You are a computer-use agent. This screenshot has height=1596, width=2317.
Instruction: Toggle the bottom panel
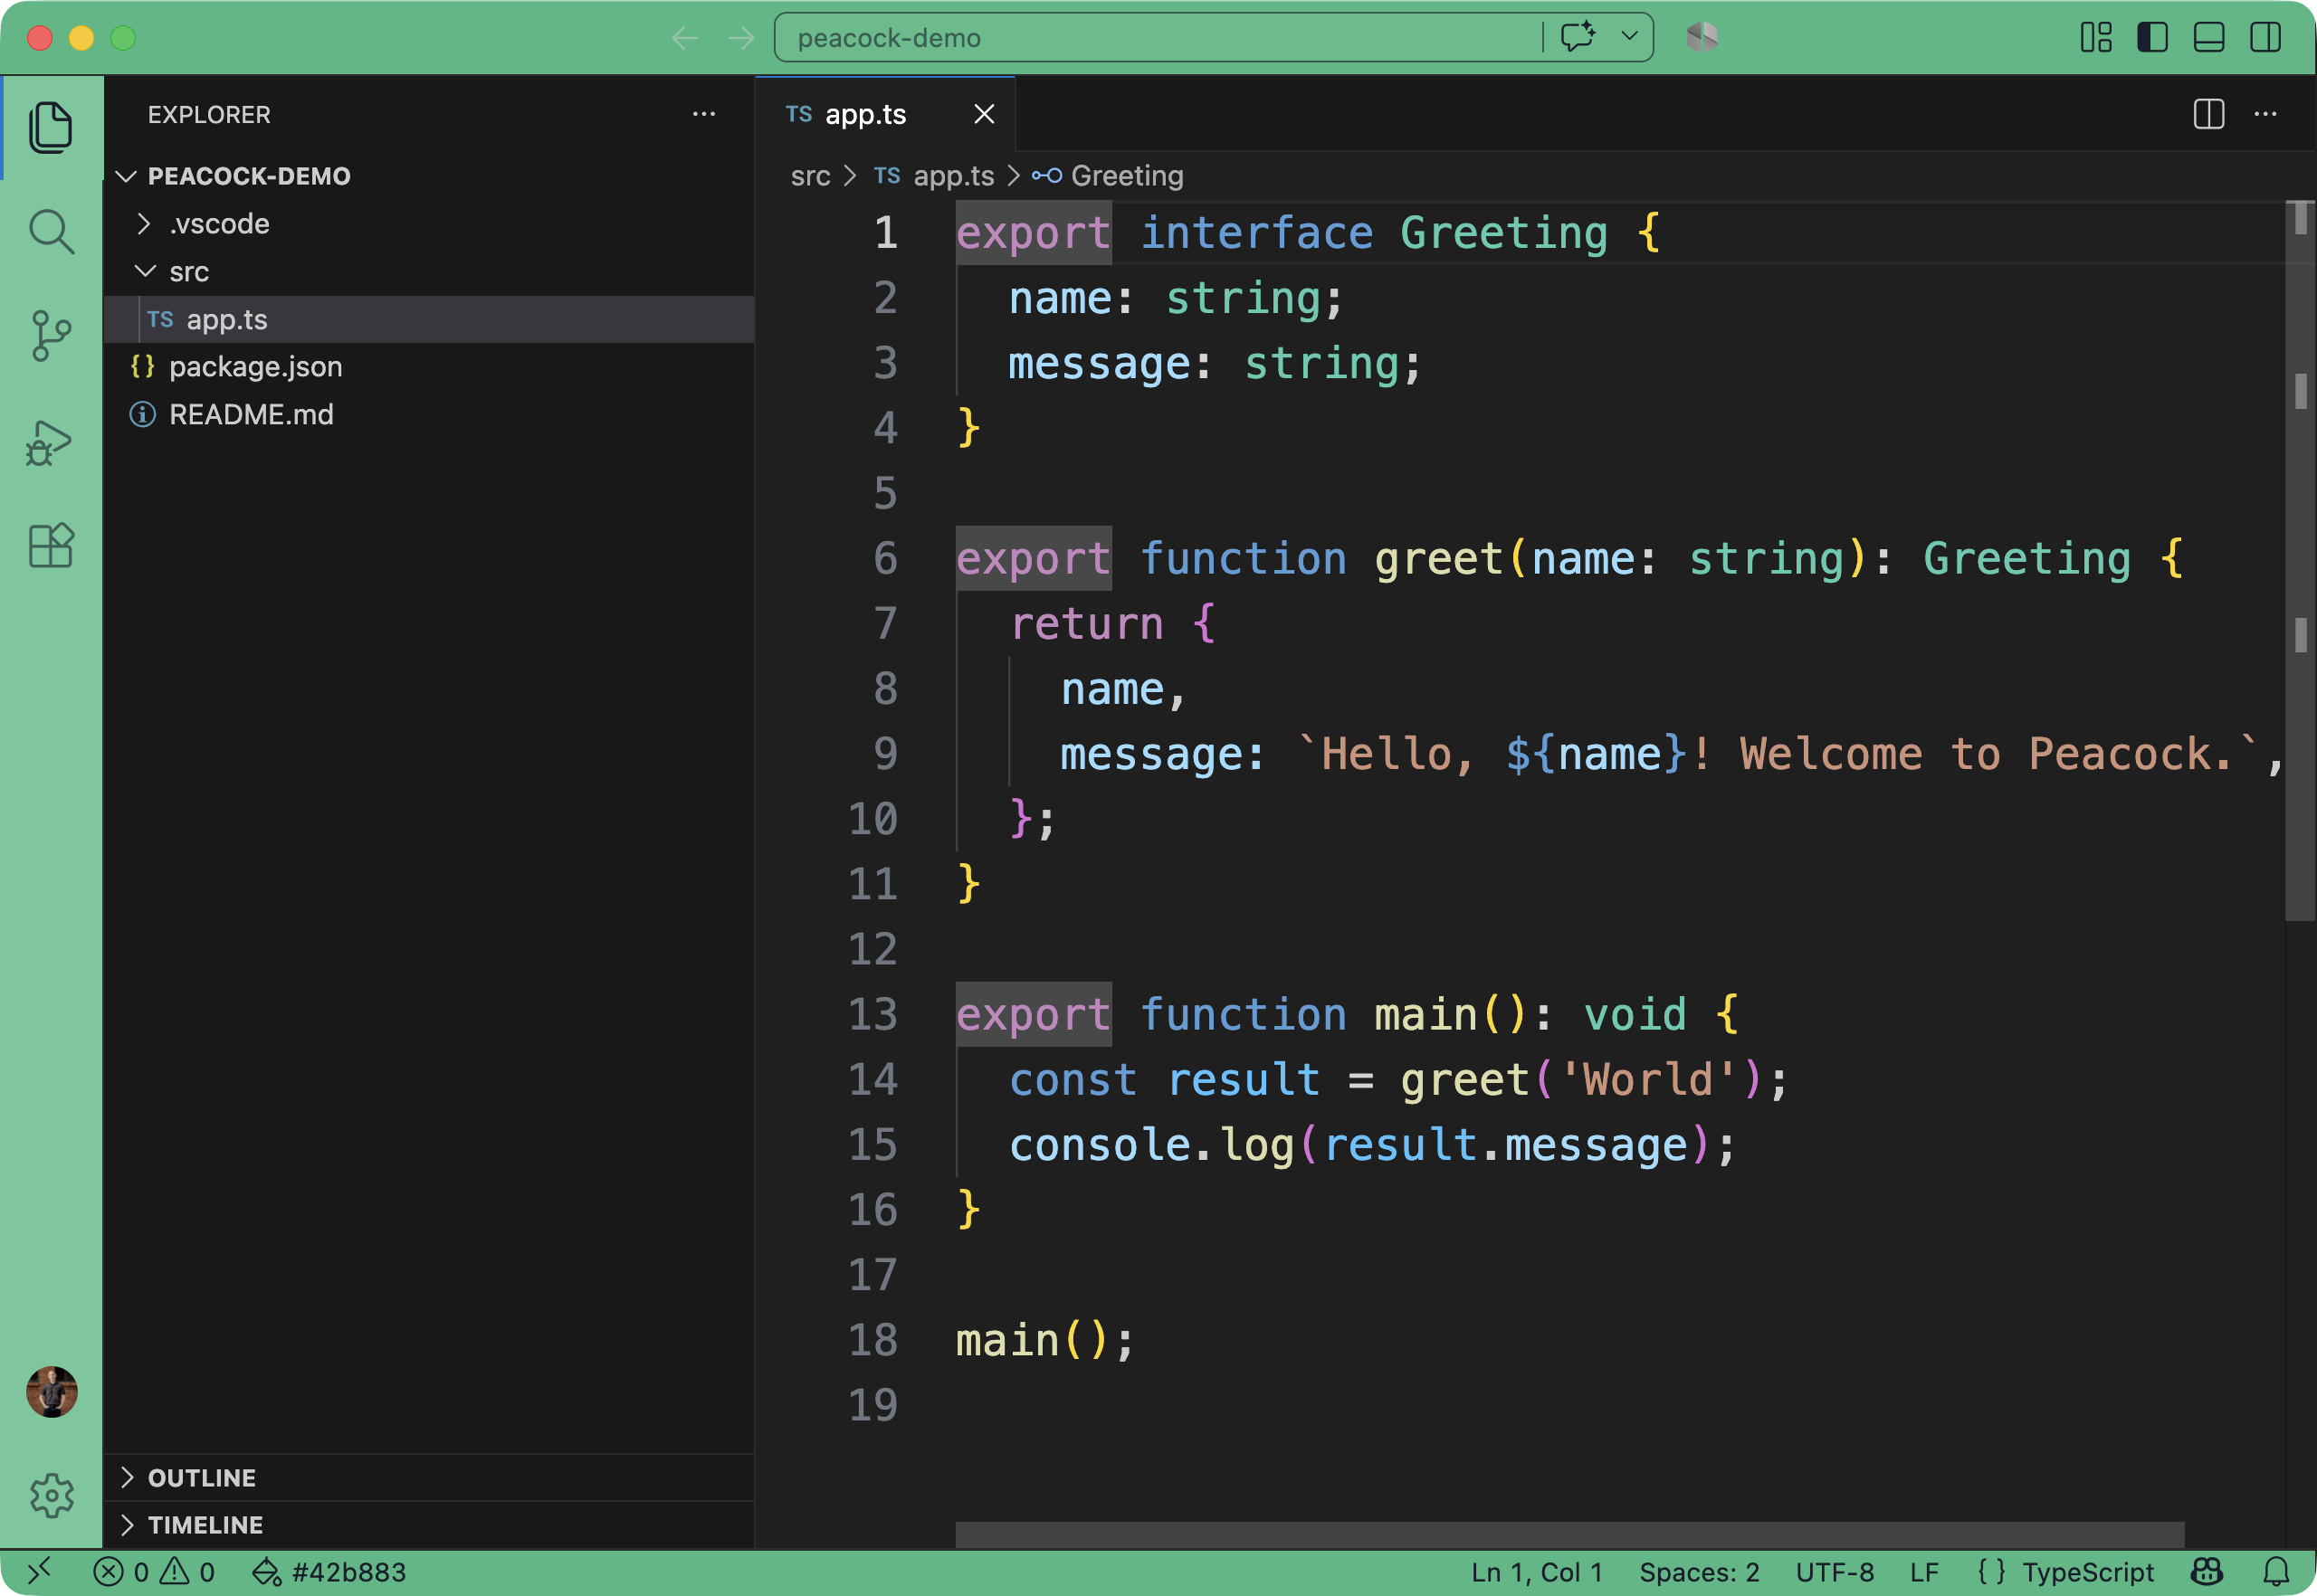(x=2209, y=37)
